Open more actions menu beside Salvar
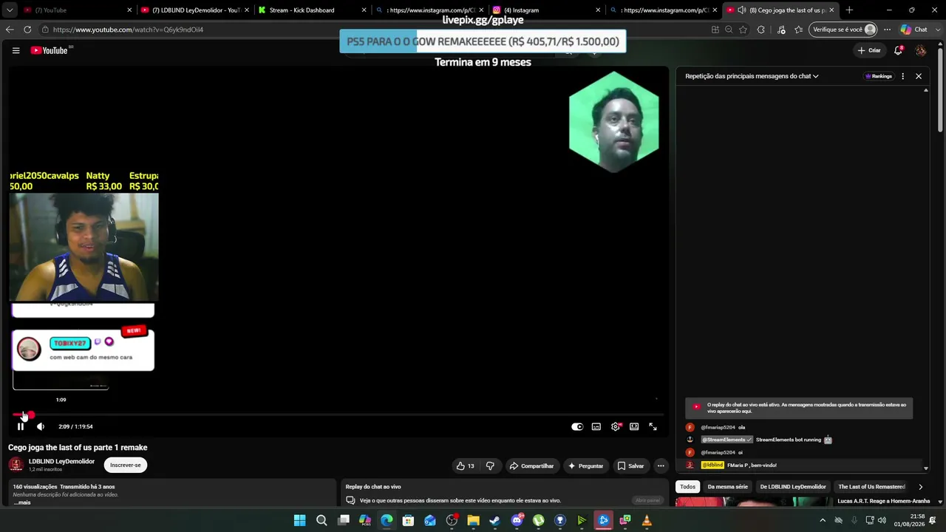This screenshot has width=946, height=532. click(x=661, y=465)
